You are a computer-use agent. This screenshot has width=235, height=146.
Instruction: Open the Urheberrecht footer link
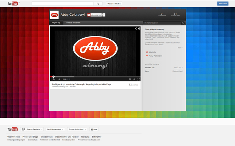47,137
